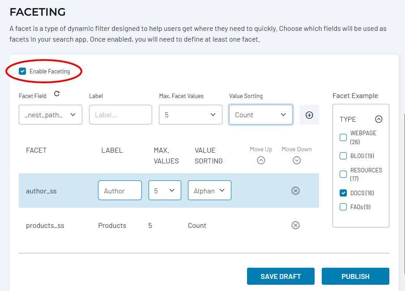405x291 pixels.
Task: Open author_ss value sorting dropdown
Action: point(209,191)
